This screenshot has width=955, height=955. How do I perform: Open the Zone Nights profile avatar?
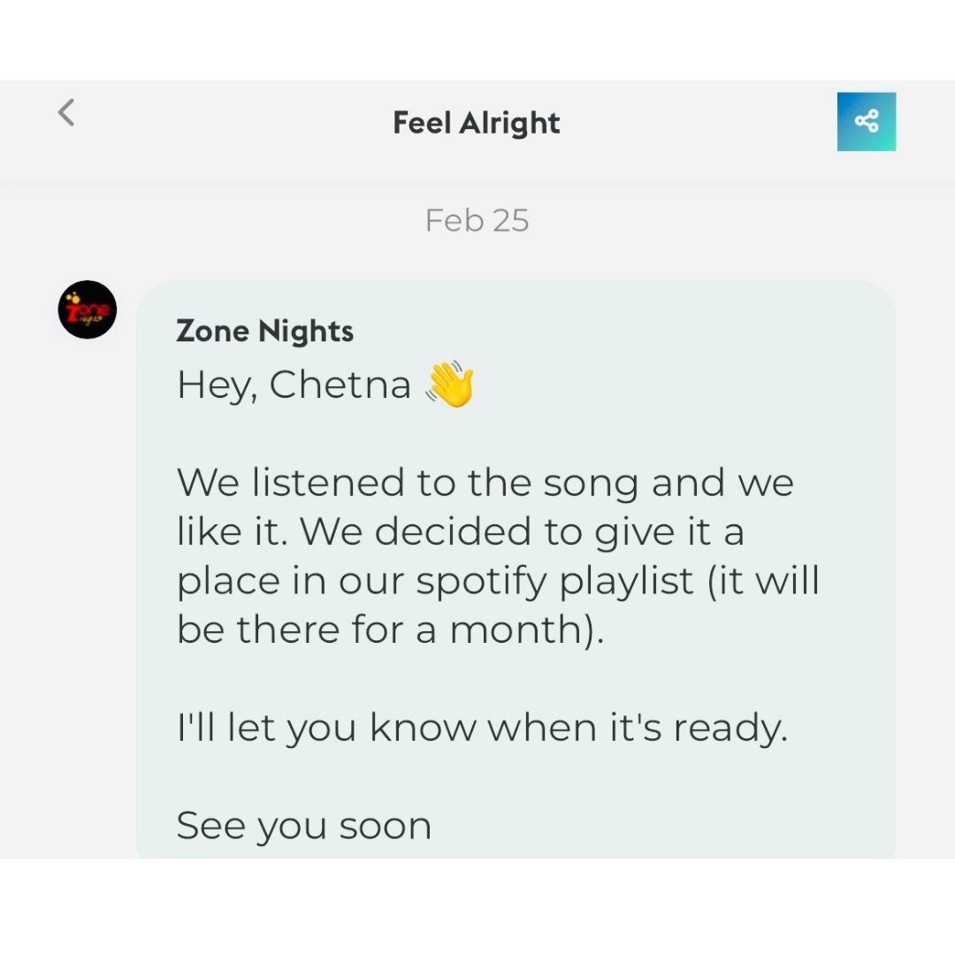(x=87, y=309)
